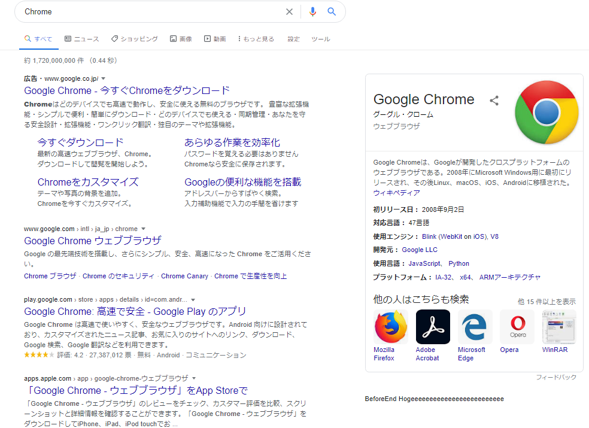Select the すべて tab

39,39
